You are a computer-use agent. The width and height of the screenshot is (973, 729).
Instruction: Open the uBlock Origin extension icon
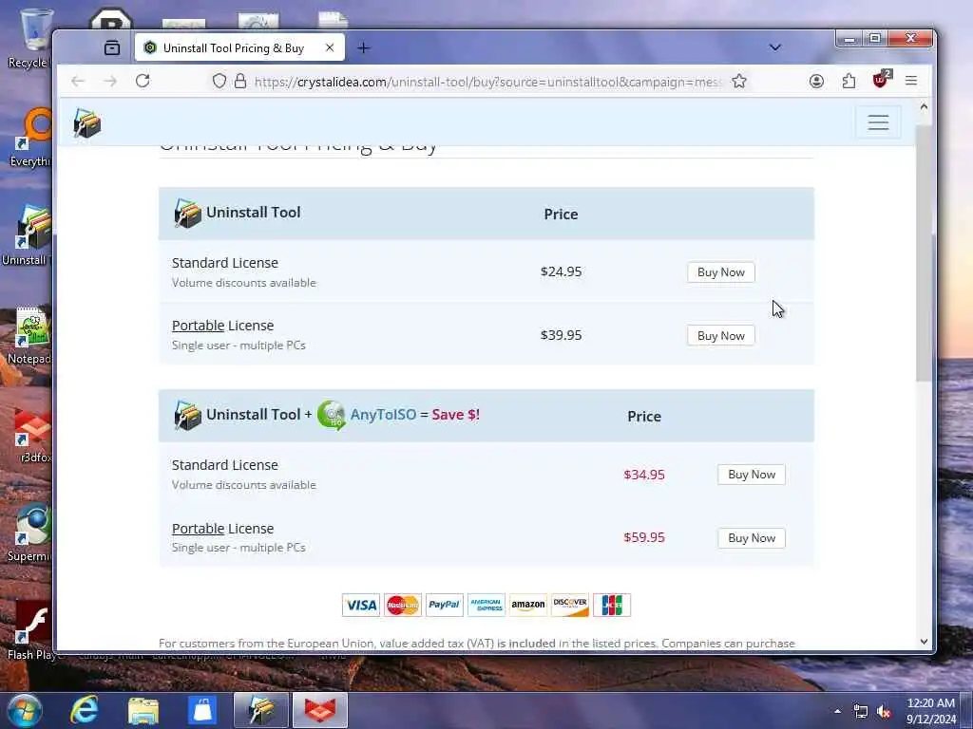881,80
